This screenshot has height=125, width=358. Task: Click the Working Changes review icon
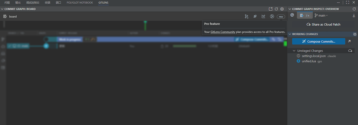pyautogui.click(x=355, y=34)
